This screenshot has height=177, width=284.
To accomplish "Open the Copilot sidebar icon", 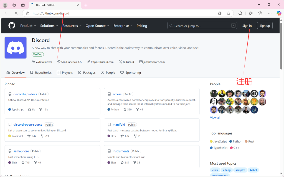I will tap(279, 13).
